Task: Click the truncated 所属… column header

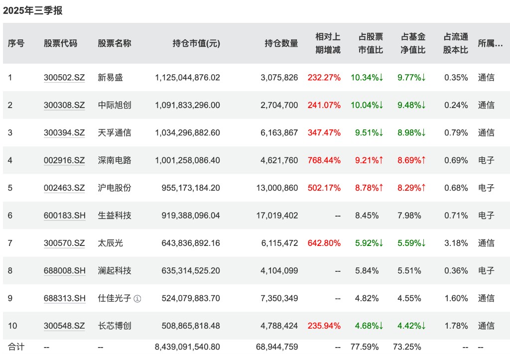Action: click(490, 43)
